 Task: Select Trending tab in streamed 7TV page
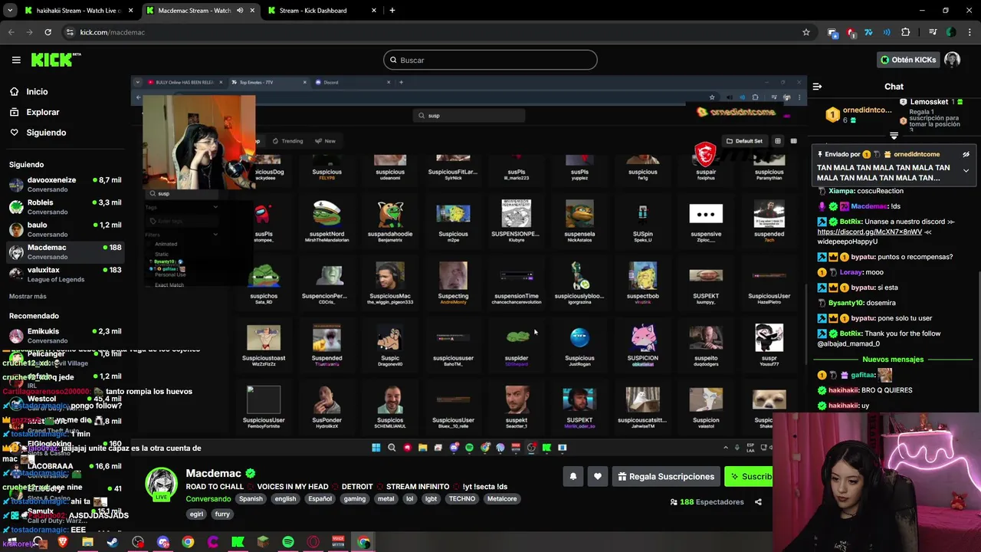[287, 141]
